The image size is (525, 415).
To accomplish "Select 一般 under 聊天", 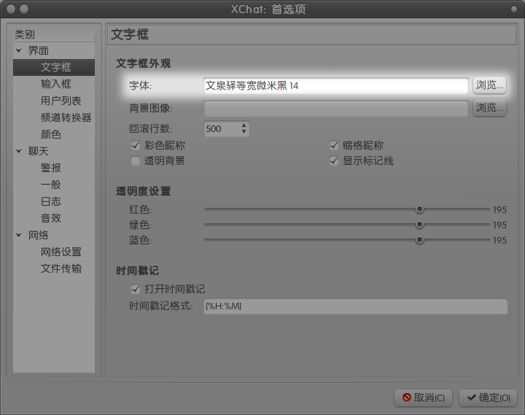I will point(50,185).
